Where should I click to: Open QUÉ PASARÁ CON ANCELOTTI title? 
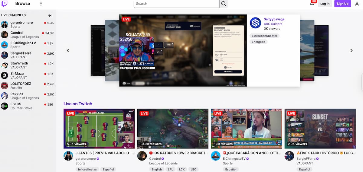[252, 153]
